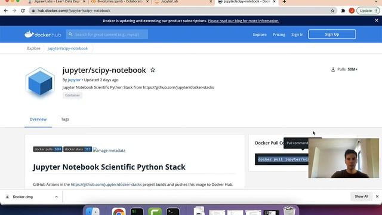Expand the Docker.dmg download options chevron

coord(56,196)
